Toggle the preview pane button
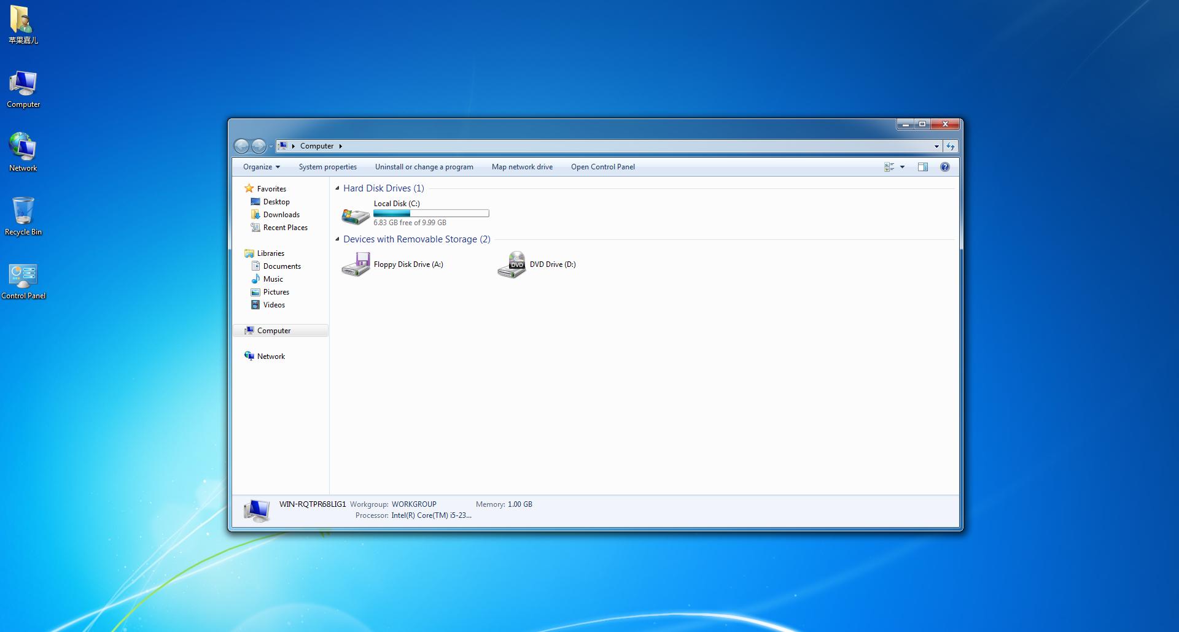This screenshot has width=1179, height=632. pos(923,167)
